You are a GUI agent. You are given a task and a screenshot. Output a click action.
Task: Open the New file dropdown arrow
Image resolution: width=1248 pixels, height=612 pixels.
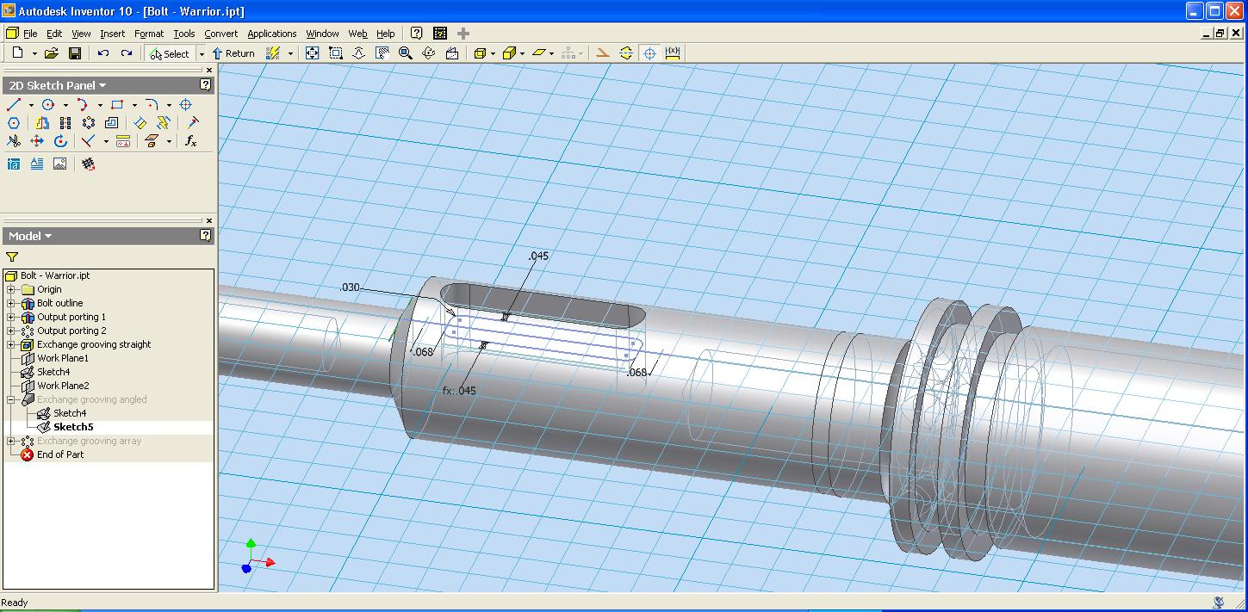pyautogui.click(x=34, y=53)
